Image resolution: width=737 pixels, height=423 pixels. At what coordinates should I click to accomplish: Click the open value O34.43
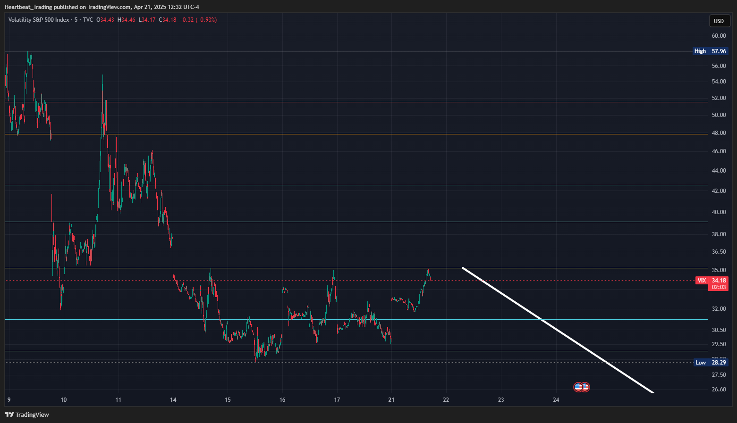pyautogui.click(x=105, y=20)
